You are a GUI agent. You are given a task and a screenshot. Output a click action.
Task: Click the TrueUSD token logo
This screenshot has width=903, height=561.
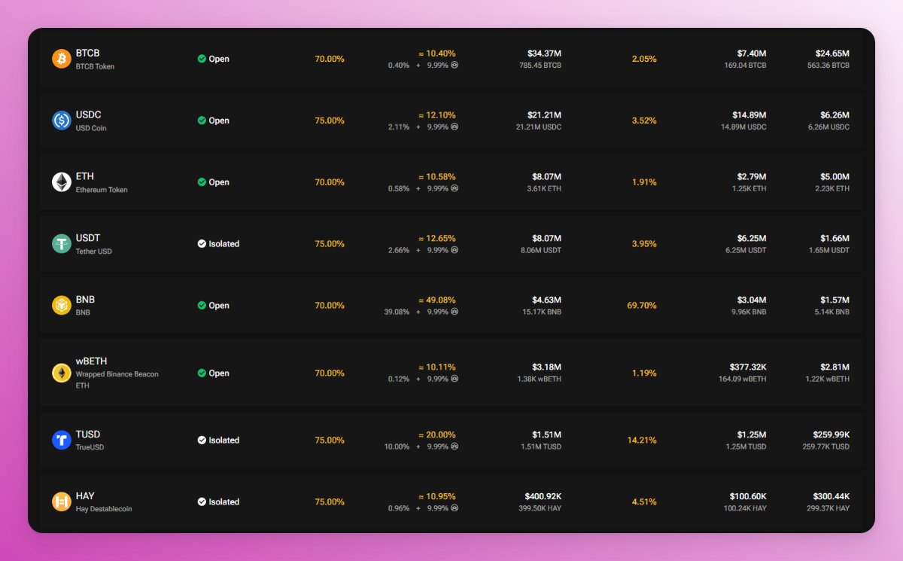coord(62,440)
